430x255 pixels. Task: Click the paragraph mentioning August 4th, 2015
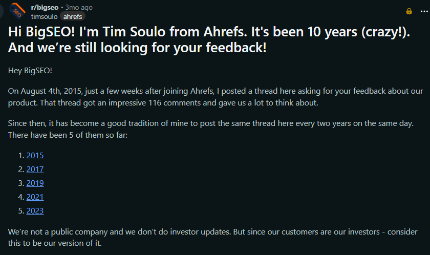[x=205, y=97]
